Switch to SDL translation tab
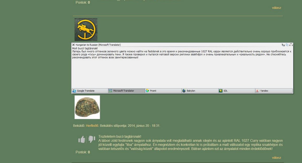The image size is (302, 163). (237, 91)
